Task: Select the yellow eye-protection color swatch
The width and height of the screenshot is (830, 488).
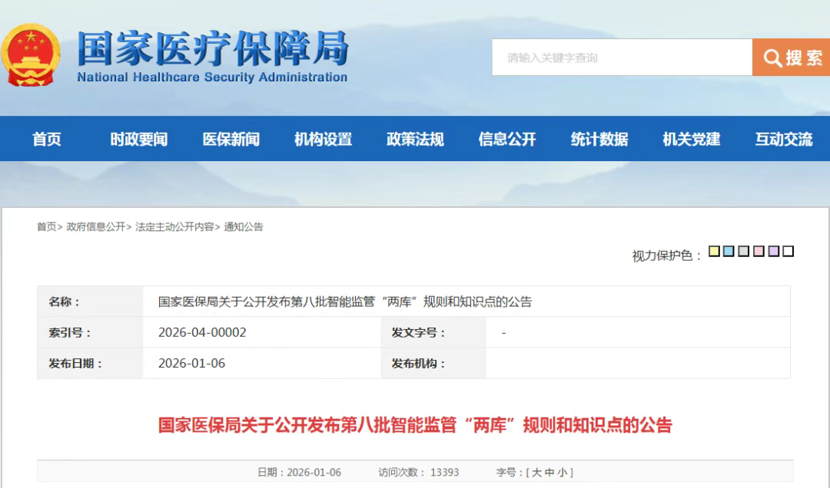Action: pos(715,252)
